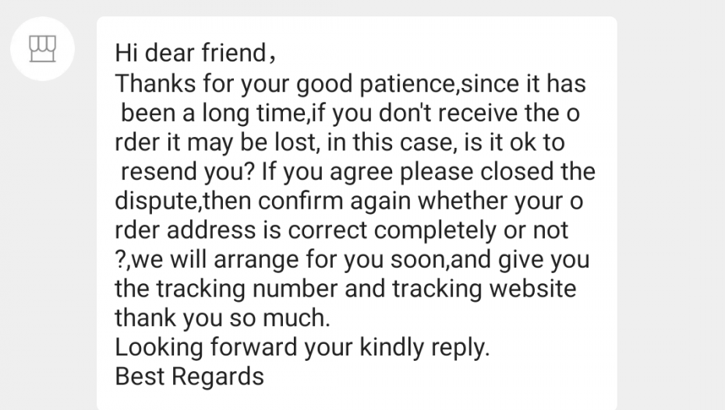
Task: Click the "Best Regards" sign-off
Action: pos(189,377)
